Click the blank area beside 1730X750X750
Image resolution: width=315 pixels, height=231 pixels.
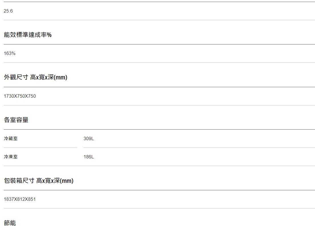[x=175, y=96]
